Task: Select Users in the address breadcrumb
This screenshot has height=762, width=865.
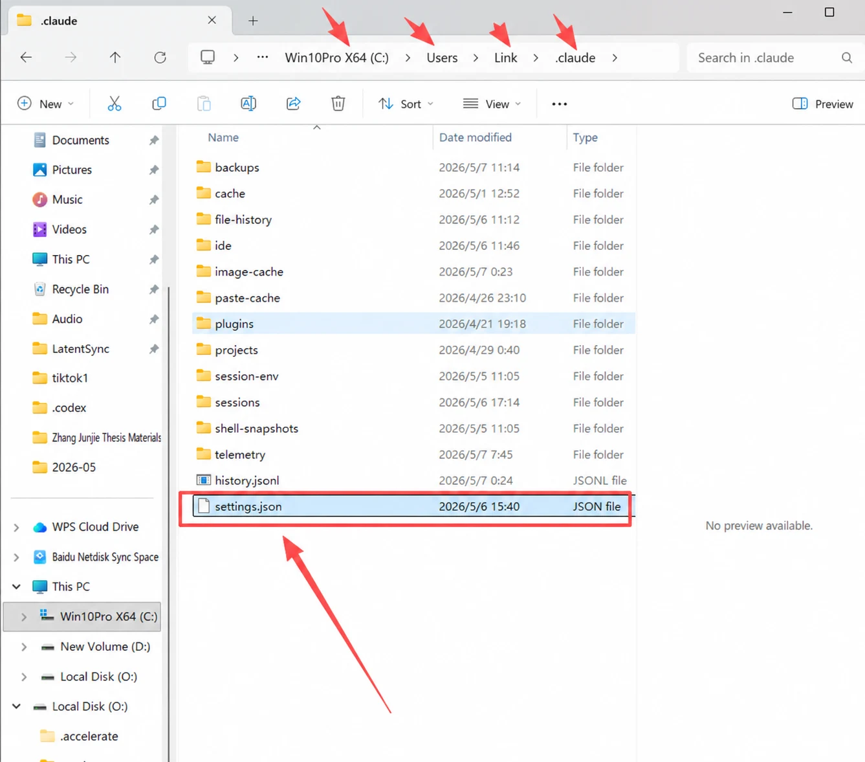Action: tap(442, 58)
